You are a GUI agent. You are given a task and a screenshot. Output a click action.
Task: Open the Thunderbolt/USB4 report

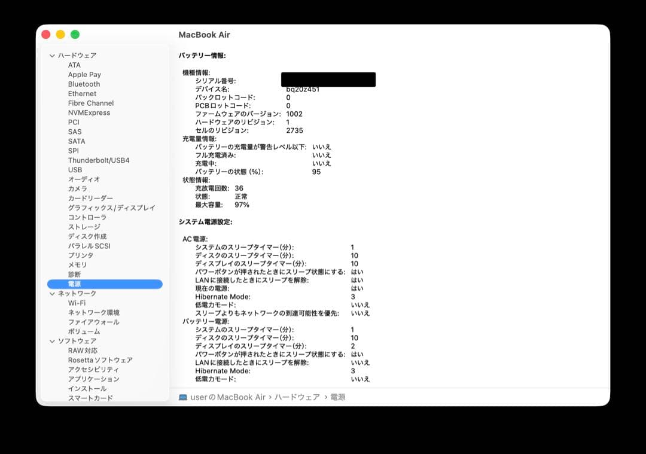coord(99,160)
